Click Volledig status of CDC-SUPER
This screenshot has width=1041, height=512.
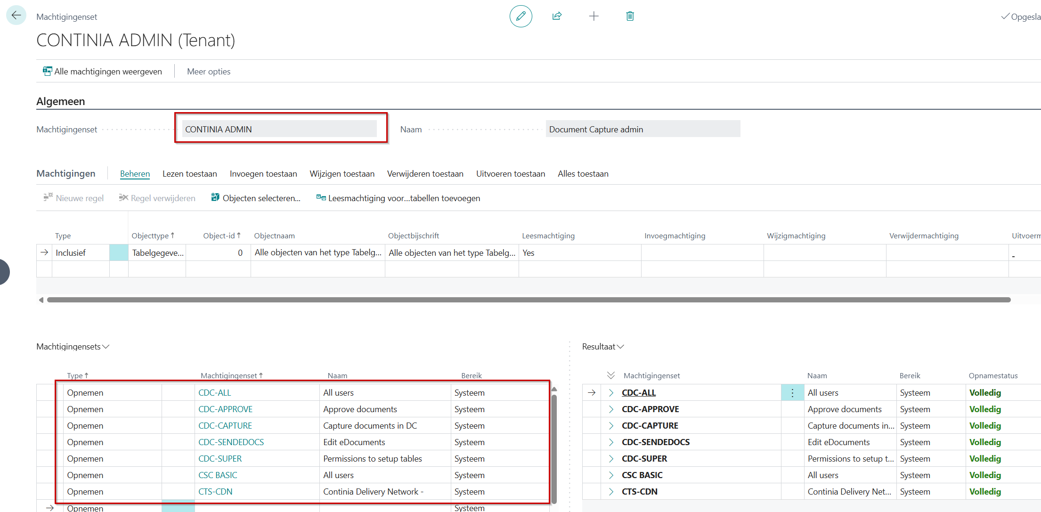(985, 458)
